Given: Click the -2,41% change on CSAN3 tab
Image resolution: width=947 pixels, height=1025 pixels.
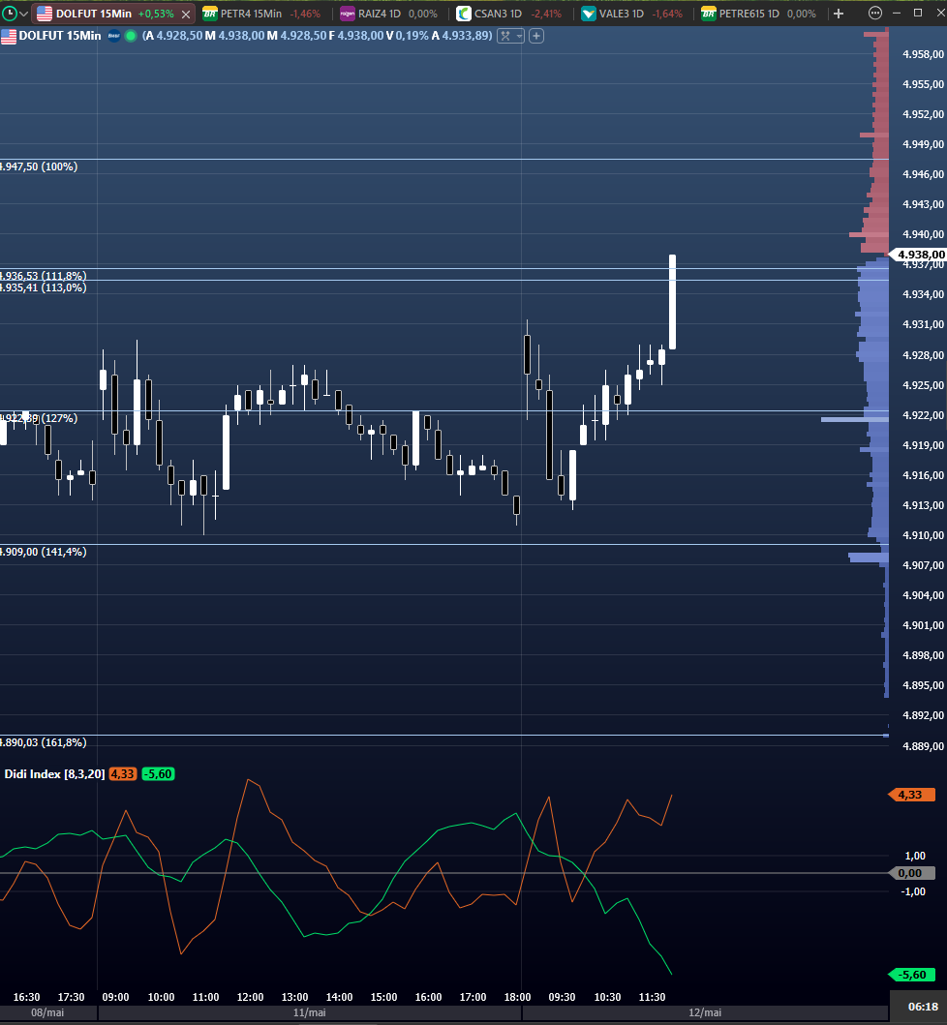Looking at the screenshot, I should [x=545, y=14].
